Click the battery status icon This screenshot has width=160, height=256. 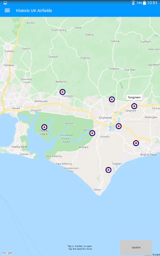[x=144, y=3]
